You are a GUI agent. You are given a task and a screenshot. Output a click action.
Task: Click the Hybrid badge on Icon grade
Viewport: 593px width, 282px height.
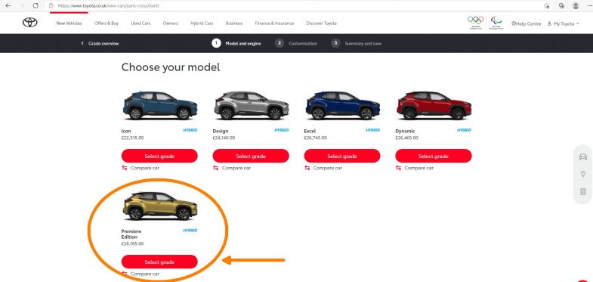coord(190,130)
